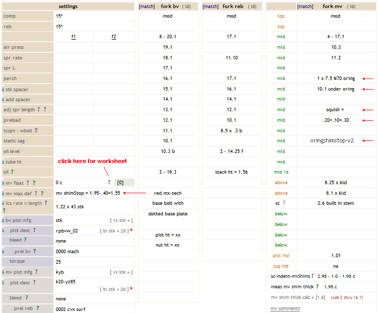Click the [match] link for fork bv
Viewport: 379px width, 313px height.
[147, 7]
